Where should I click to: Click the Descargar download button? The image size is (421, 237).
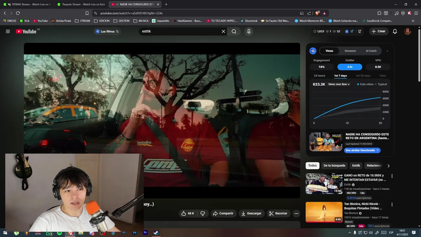pos(251,213)
